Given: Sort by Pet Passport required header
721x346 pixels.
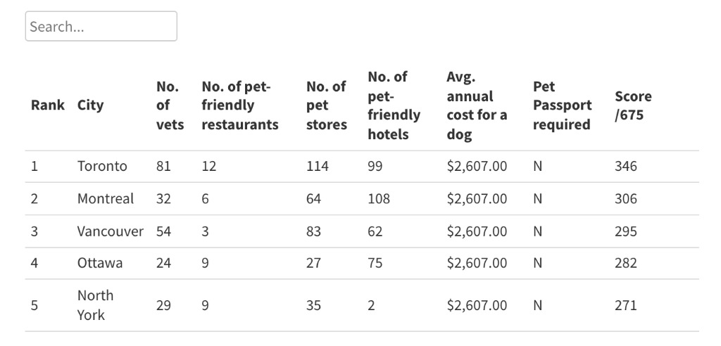Looking at the screenshot, I should click(562, 105).
